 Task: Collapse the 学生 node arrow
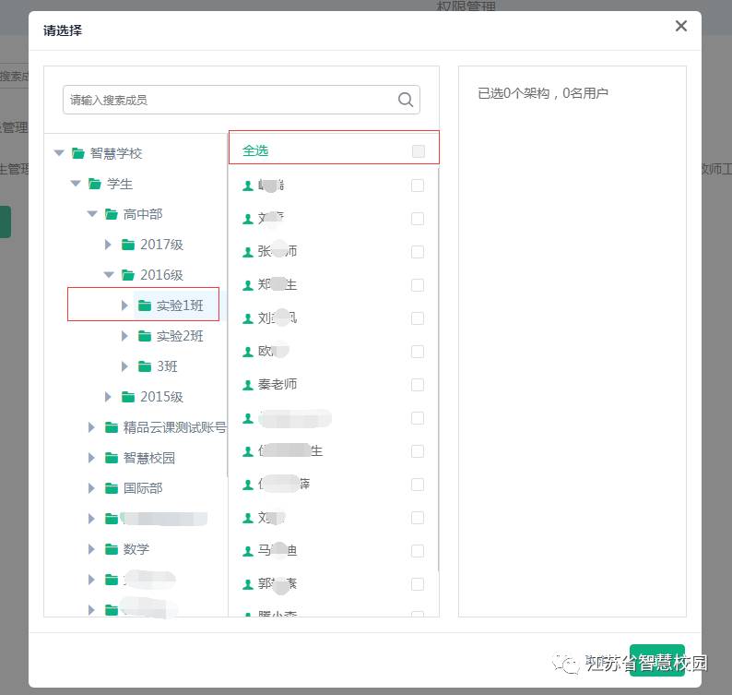click(76, 184)
